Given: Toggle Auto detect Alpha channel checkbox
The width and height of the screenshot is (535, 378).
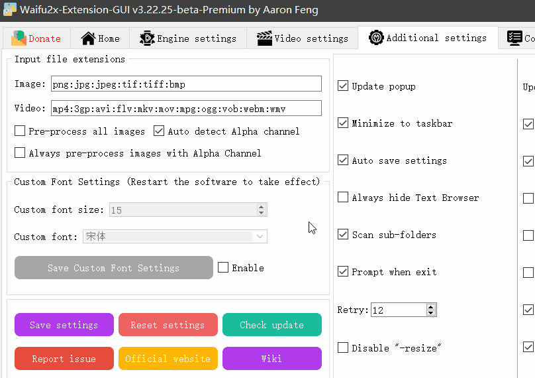Looking at the screenshot, I should click(x=159, y=131).
